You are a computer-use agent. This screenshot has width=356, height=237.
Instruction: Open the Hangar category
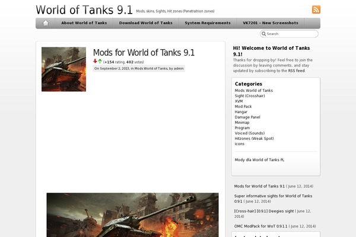[x=241, y=112]
